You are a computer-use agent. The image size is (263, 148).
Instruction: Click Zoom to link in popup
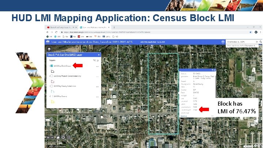tap(184, 116)
